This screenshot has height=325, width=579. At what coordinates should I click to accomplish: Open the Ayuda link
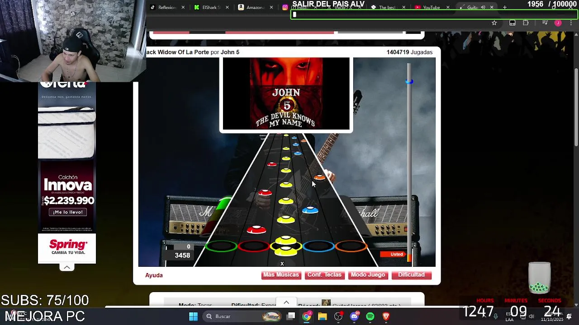(154, 275)
